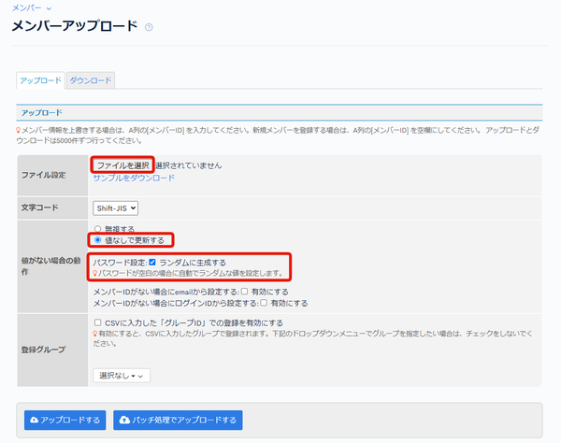Select the 無視する radio button
This screenshot has height=443, width=561.
tap(97, 229)
